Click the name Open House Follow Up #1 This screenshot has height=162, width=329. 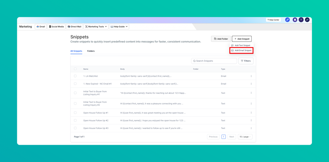96,113
